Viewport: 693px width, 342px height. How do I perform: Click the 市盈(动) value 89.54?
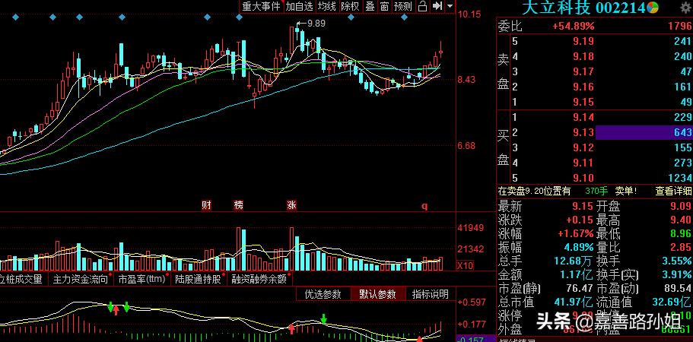click(x=678, y=288)
